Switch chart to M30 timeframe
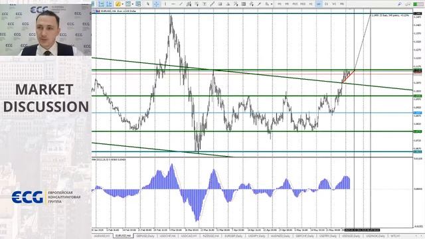This screenshot has height=239, width=425. coord(303,4)
